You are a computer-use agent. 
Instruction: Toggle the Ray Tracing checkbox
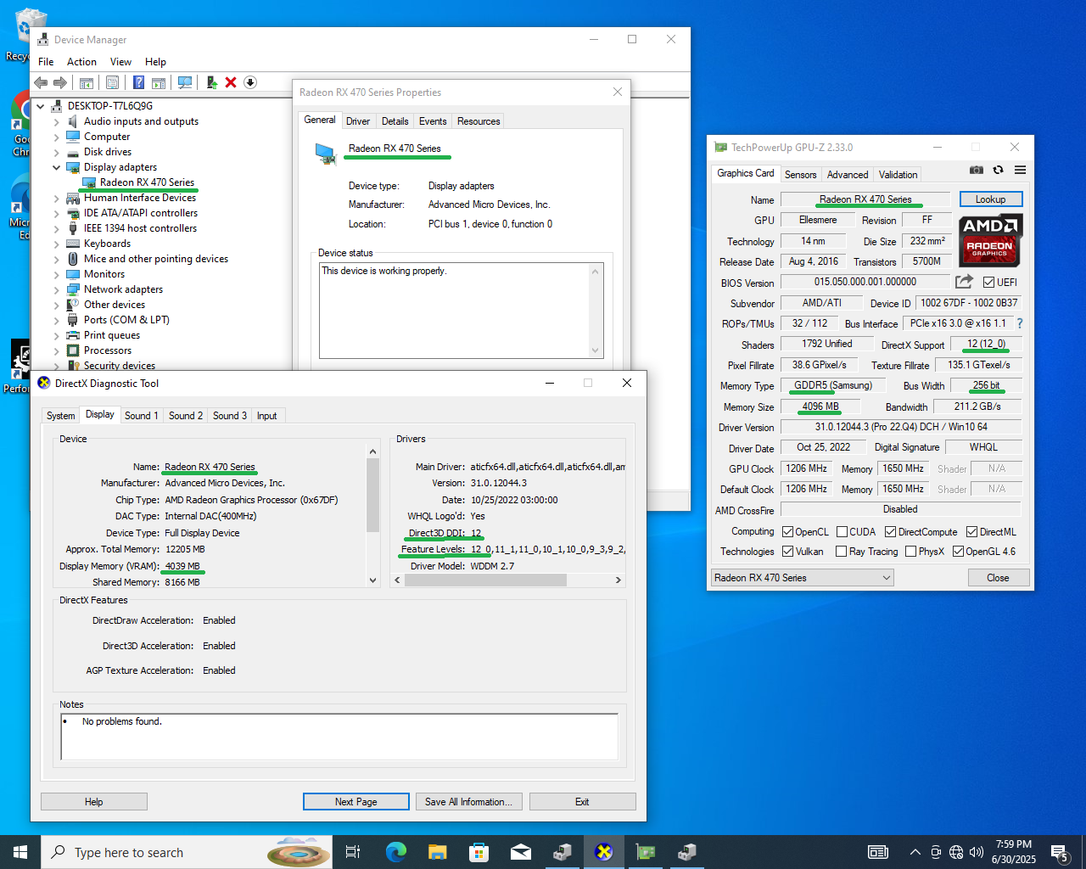pyautogui.click(x=841, y=552)
